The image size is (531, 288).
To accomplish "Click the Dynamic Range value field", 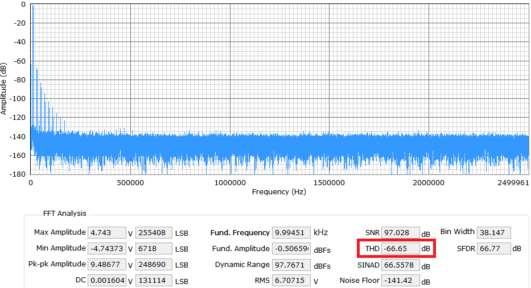I will tap(291, 265).
